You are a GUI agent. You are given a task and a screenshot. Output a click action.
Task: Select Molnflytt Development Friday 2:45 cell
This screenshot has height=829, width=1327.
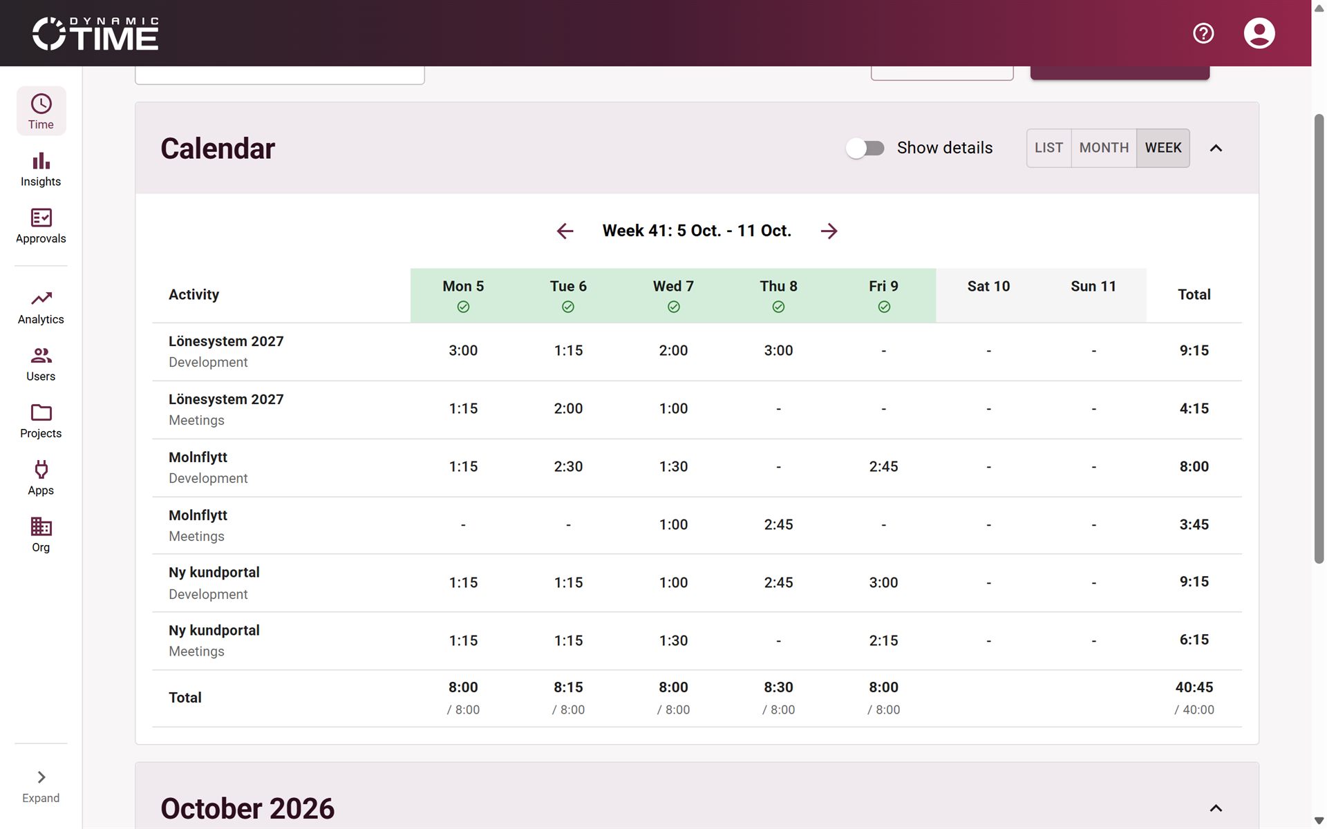coord(883,467)
